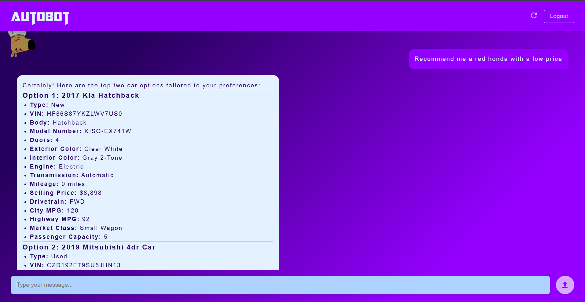Image resolution: width=585 pixels, height=302 pixels.
Task: Click the VIN CZD192FT9SU5JHN13 line
Action: (x=75, y=265)
